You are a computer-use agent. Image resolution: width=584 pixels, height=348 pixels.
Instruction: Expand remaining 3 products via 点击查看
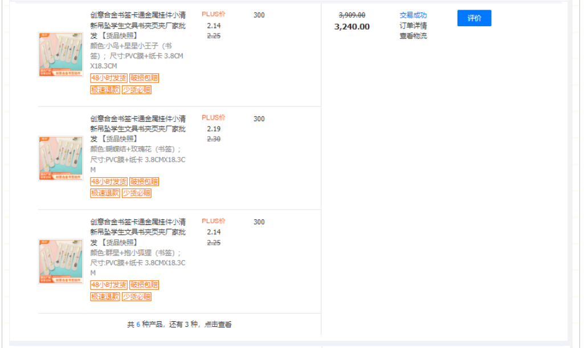218,325
